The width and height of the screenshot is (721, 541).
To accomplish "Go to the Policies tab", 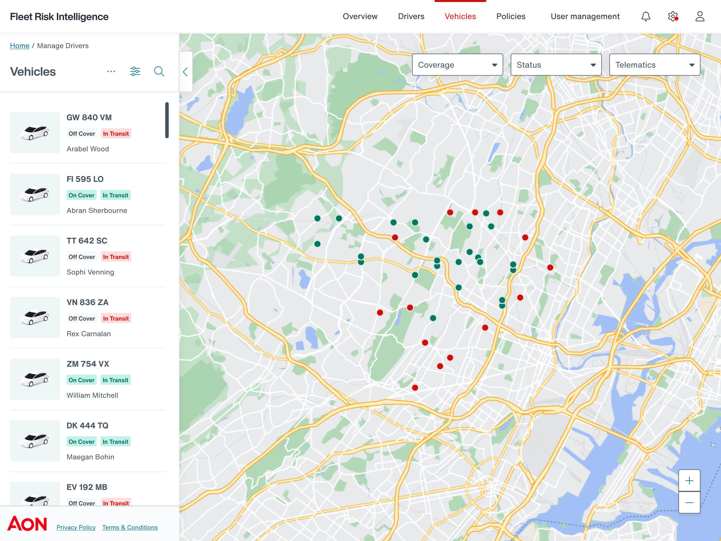I will click(510, 16).
